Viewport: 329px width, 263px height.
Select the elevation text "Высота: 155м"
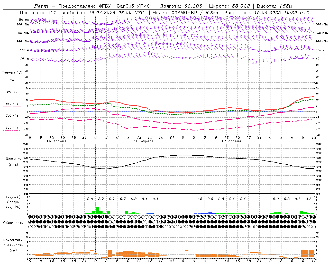pos(274,6)
